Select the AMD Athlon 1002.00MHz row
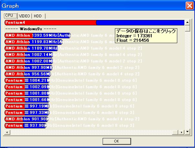 coord(73,61)
